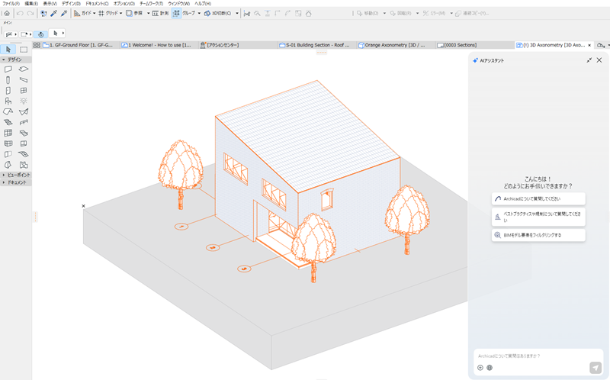Select the Slab tool
The width and height of the screenshot is (610, 380).
tap(24, 69)
